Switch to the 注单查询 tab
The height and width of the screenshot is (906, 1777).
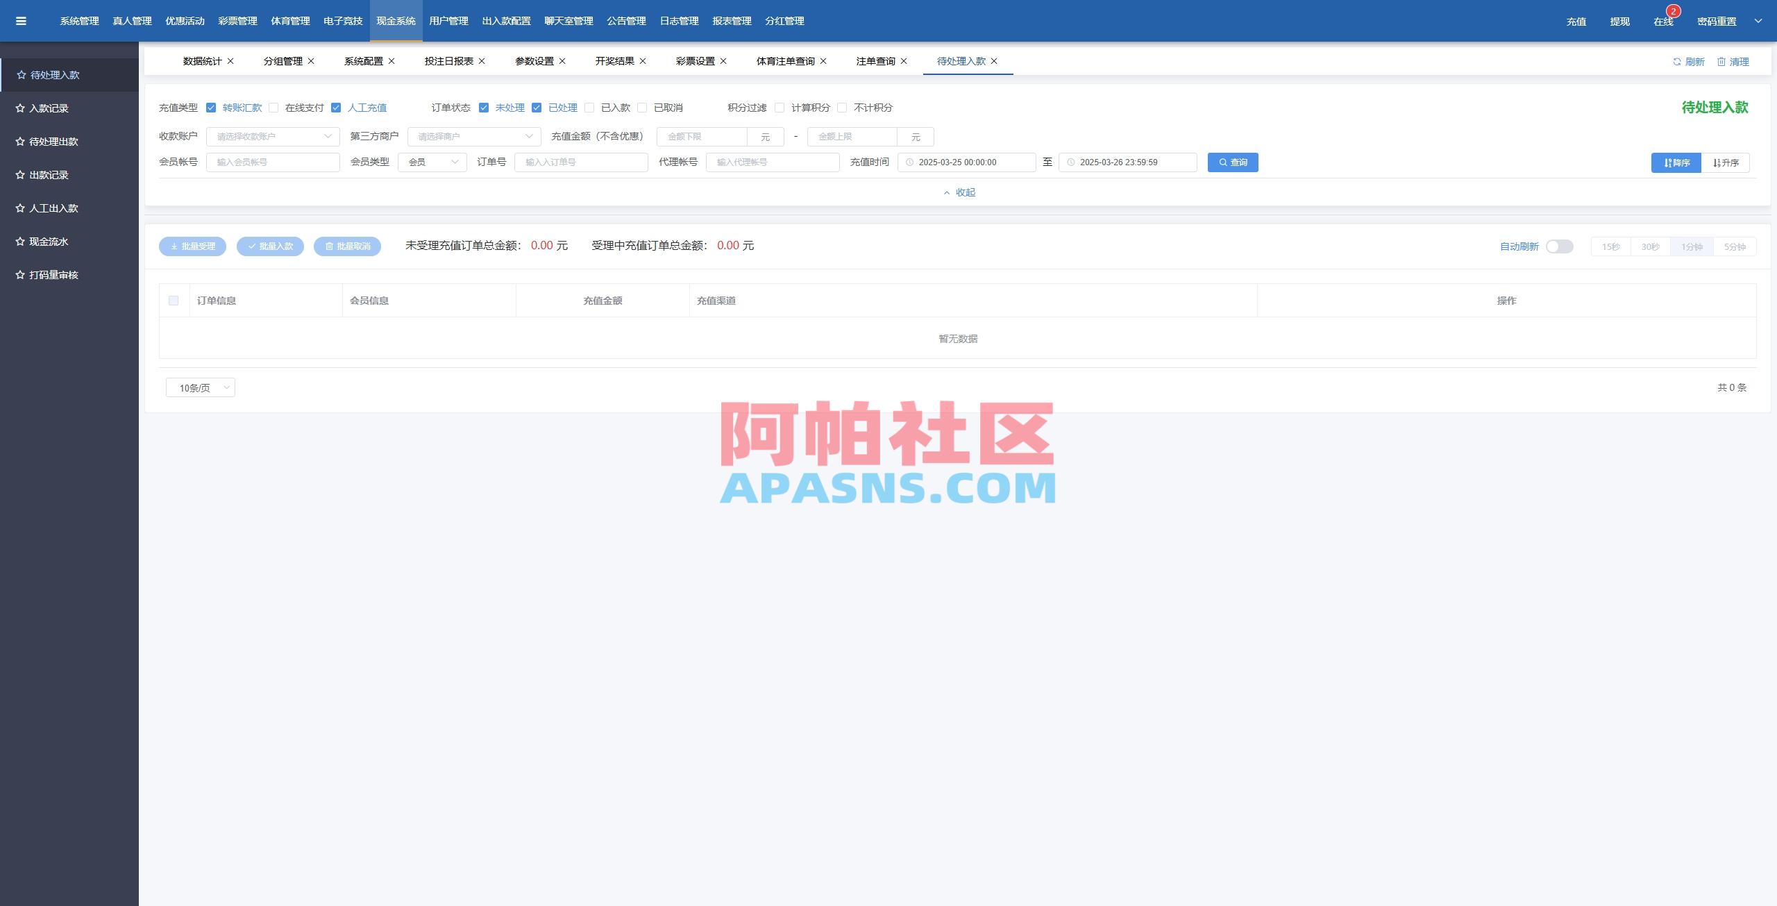(875, 61)
